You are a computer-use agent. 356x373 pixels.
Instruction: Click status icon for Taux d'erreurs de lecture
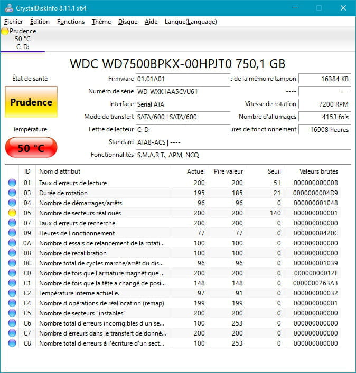(x=12, y=183)
